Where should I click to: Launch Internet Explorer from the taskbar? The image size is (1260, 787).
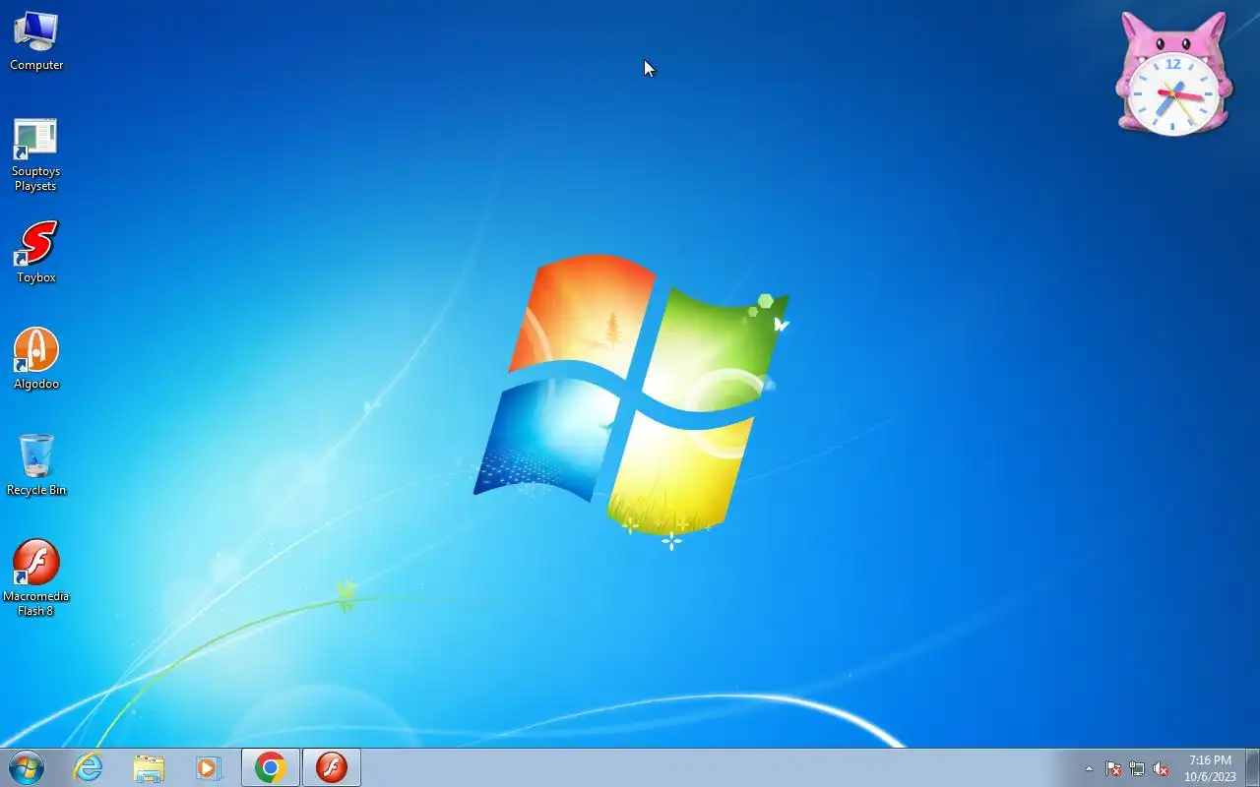point(89,767)
